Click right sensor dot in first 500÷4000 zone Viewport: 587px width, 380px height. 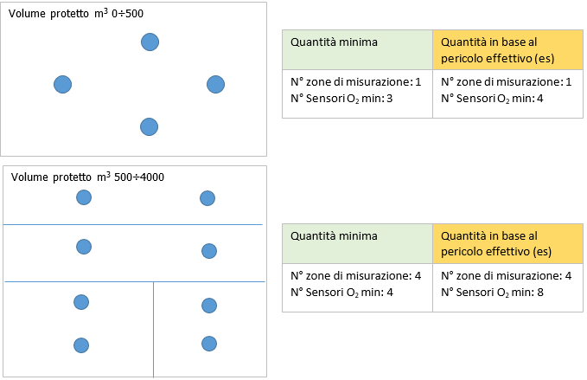point(207,198)
